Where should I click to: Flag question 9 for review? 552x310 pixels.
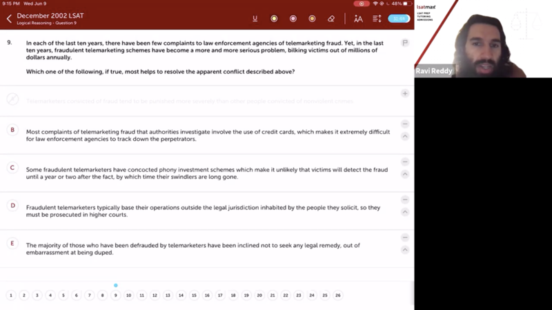click(405, 43)
